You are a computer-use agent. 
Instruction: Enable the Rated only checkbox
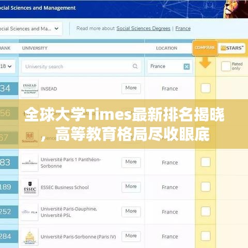point(226,66)
